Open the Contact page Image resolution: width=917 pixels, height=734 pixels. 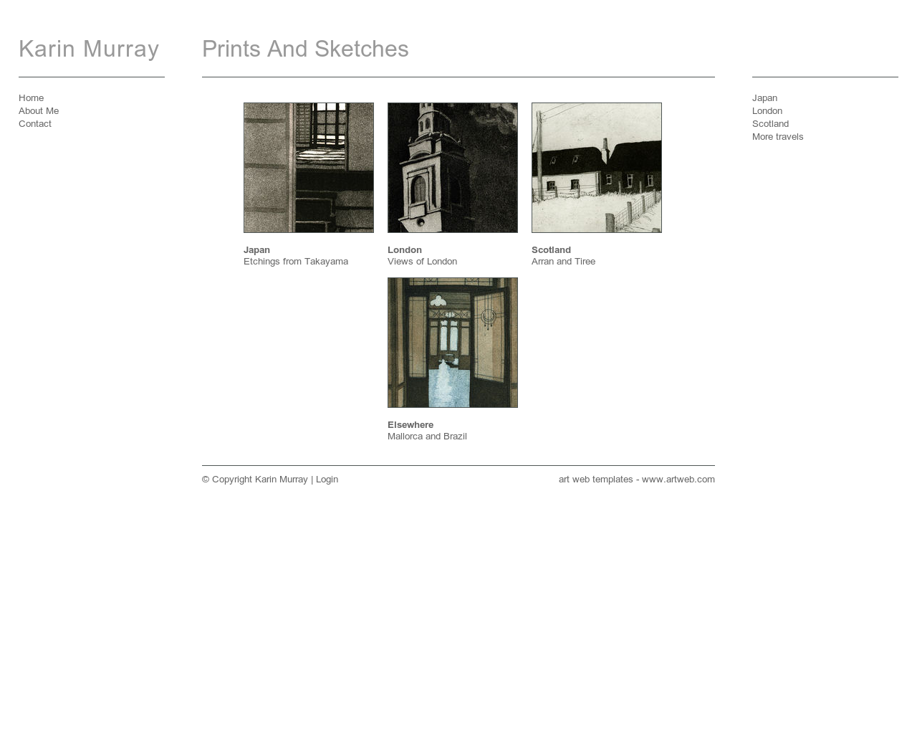35,124
